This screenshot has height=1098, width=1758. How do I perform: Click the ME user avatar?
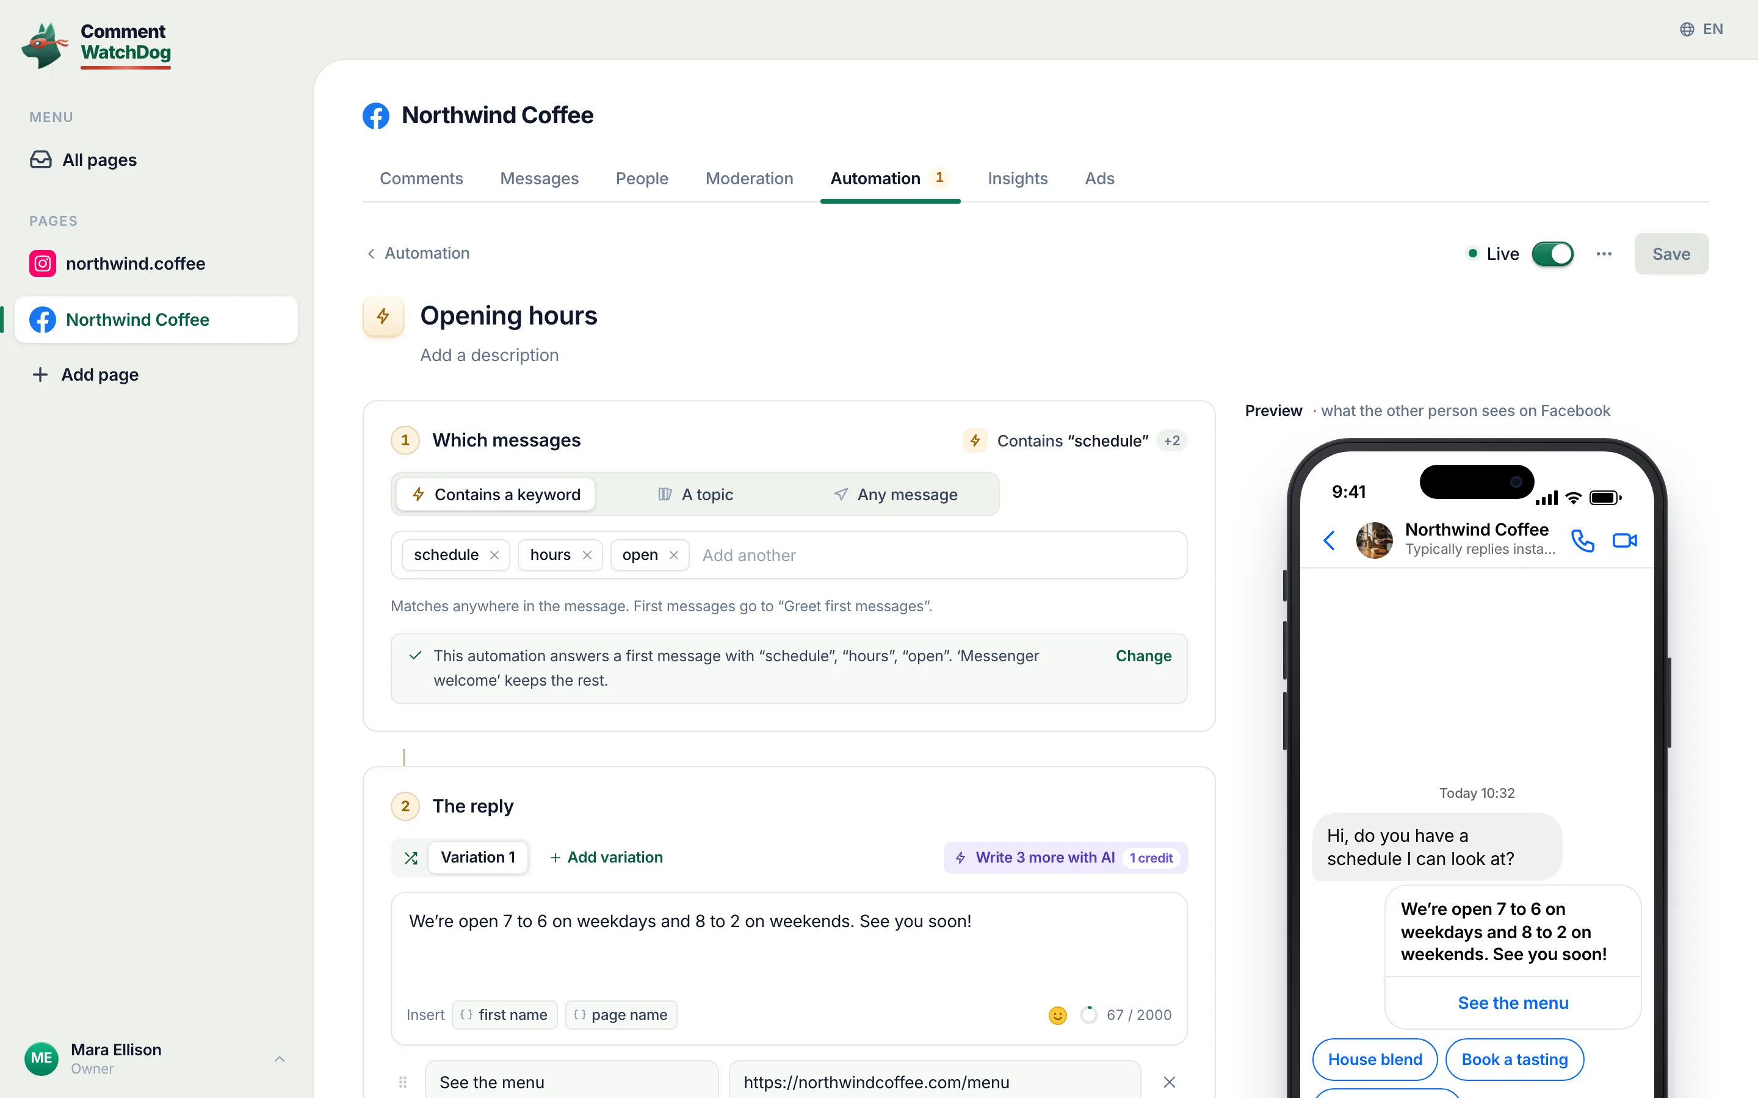(x=42, y=1059)
